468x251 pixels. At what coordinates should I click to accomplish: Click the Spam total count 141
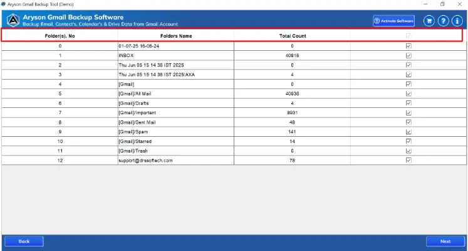(x=292, y=132)
